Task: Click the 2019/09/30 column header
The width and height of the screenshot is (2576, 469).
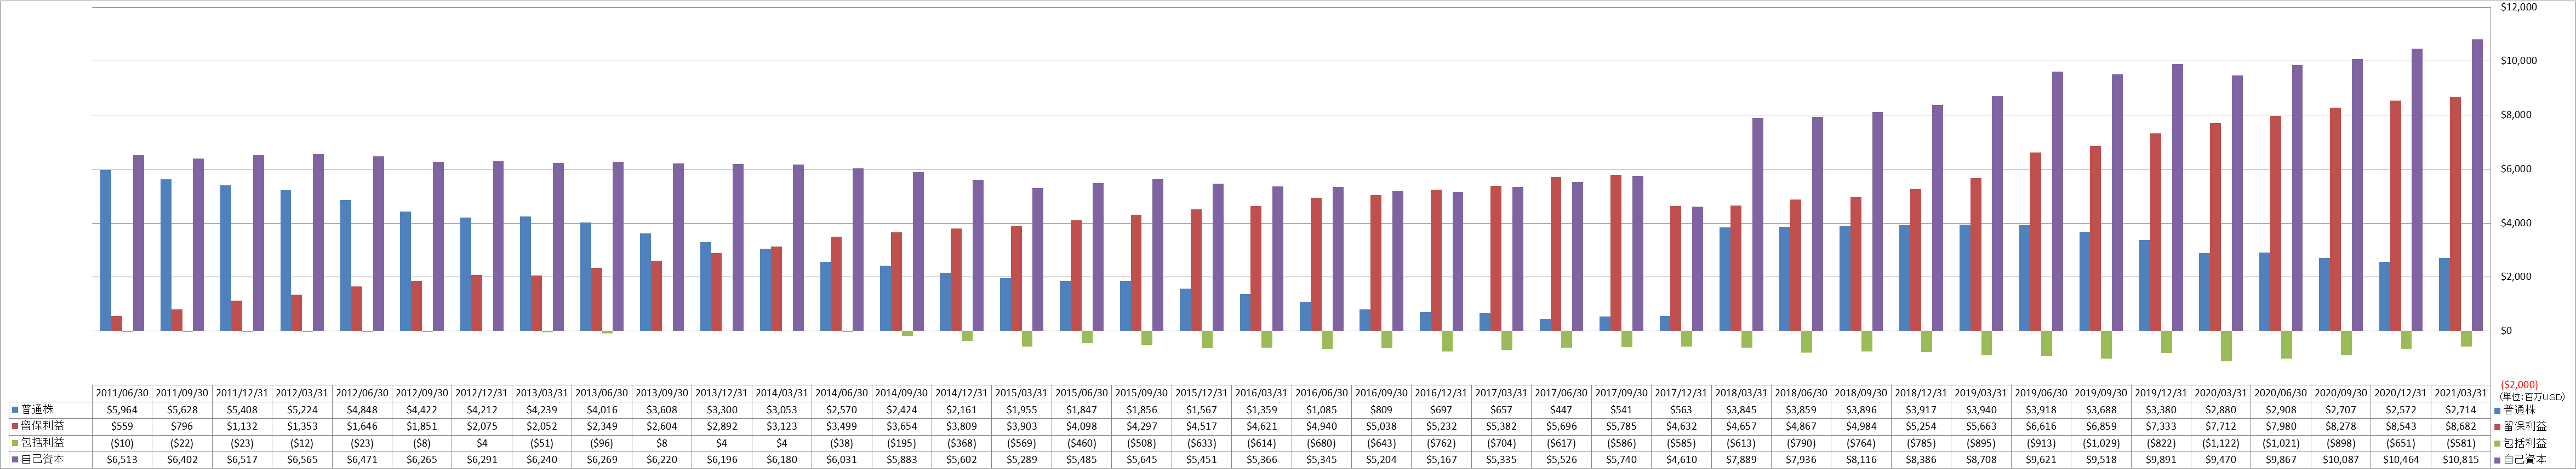Action: 2101,393
